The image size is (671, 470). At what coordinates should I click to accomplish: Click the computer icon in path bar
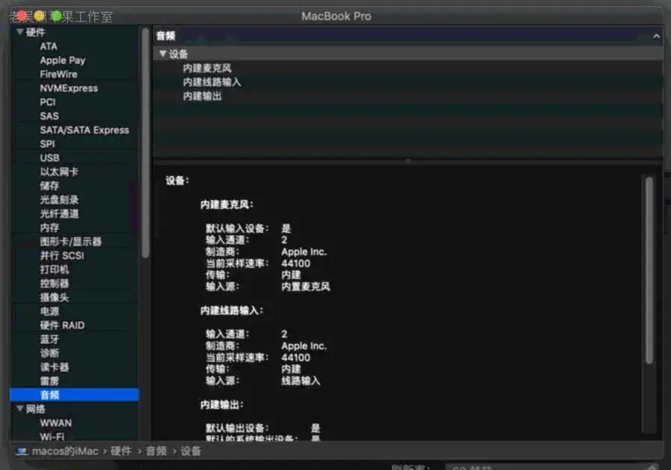[22, 451]
